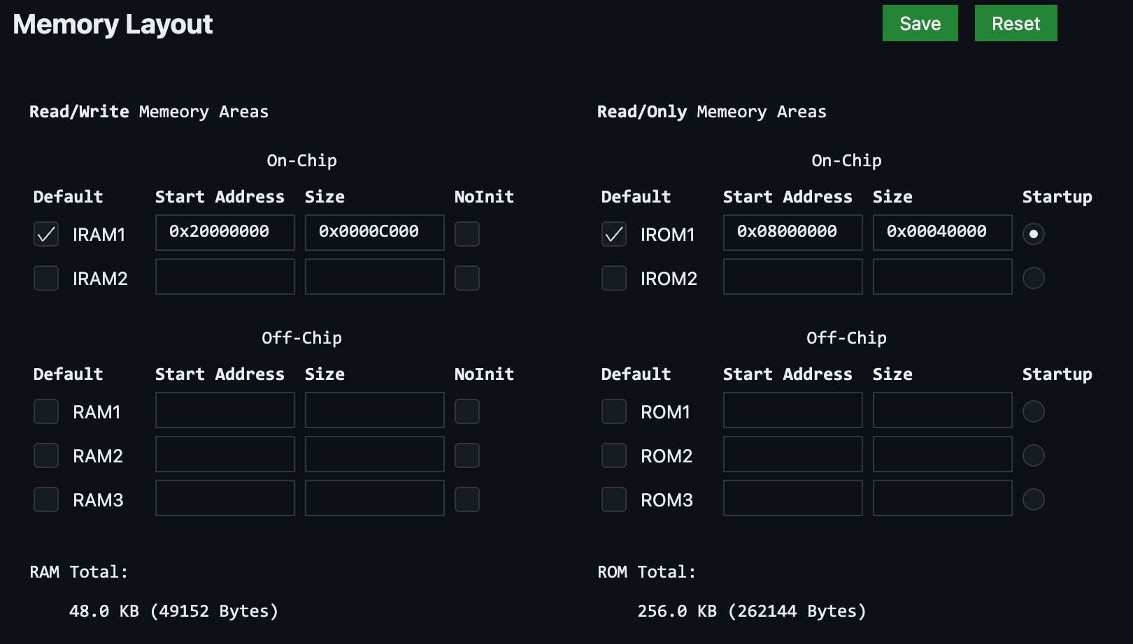
Task: Check the IROM2 default checkbox
Action: tap(614, 278)
